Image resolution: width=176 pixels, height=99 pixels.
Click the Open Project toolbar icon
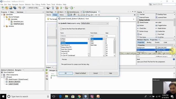pyautogui.click(x=11, y=8)
